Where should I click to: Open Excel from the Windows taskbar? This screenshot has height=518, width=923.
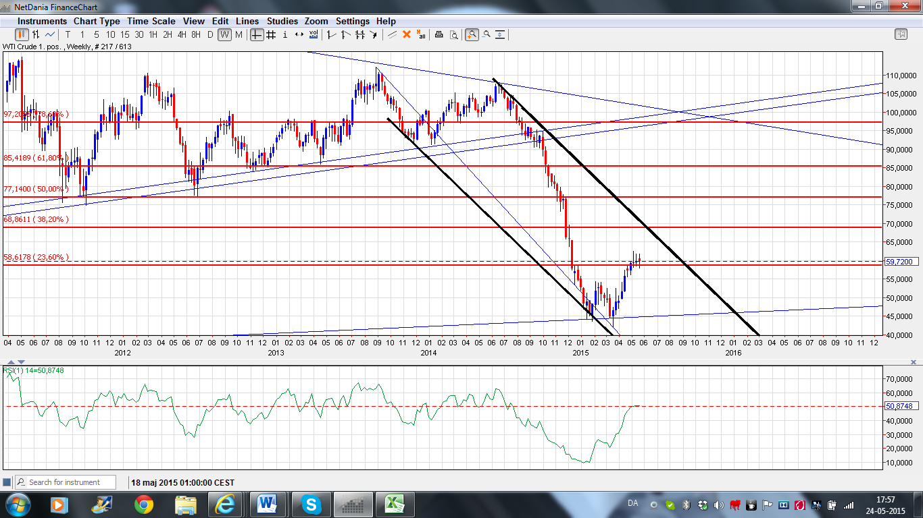(x=395, y=504)
